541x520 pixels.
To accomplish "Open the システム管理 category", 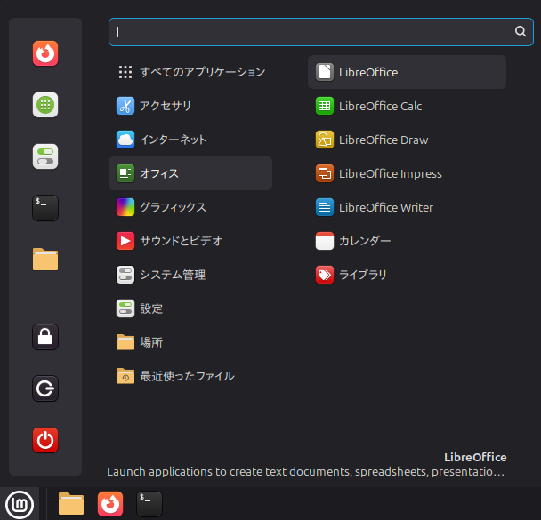I will point(190,275).
